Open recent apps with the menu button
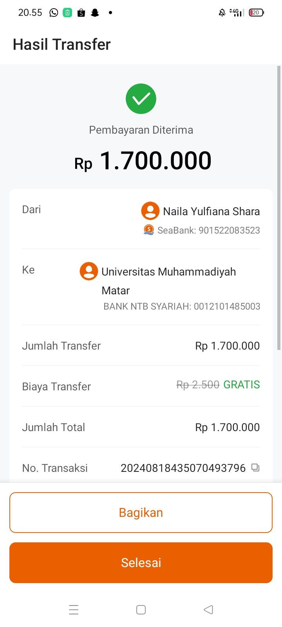282x627 pixels. pos(74,610)
